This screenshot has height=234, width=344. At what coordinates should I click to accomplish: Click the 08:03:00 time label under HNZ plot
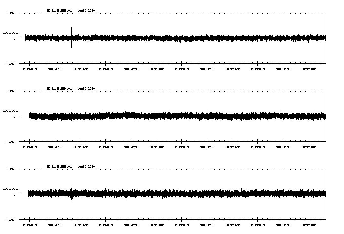30,225
